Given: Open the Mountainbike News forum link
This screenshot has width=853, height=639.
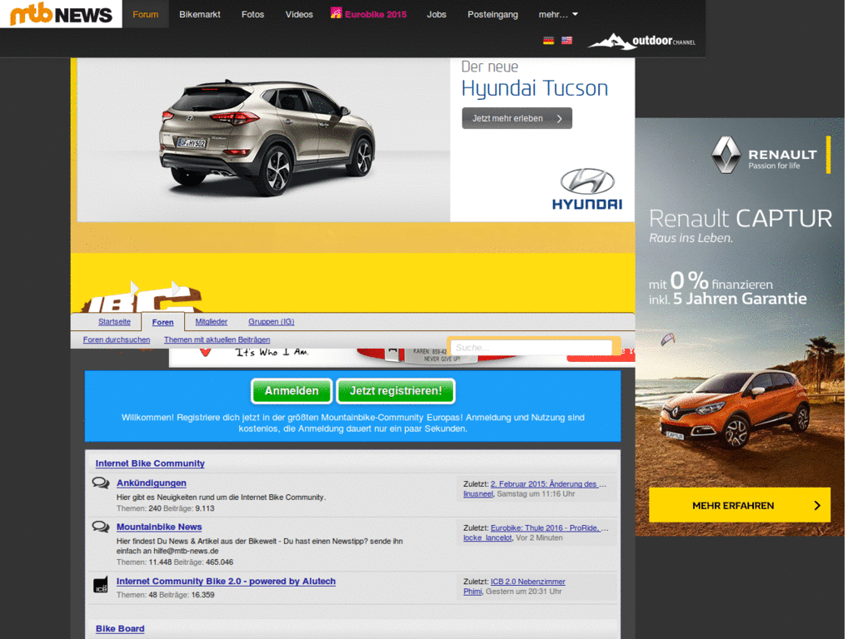Looking at the screenshot, I should pyautogui.click(x=159, y=527).
